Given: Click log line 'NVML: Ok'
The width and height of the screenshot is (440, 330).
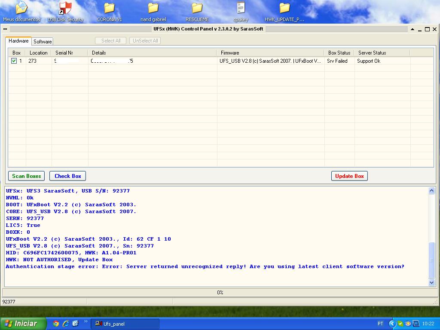Looking at the screenshot, I should click(20, 198).
